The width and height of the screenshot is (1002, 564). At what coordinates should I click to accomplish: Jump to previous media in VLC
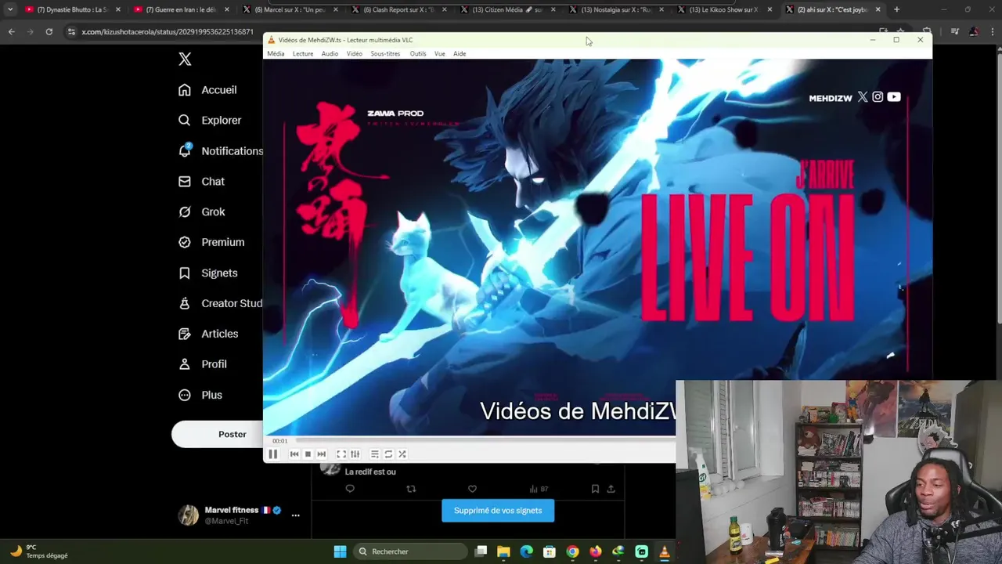(x=294, y=454)
